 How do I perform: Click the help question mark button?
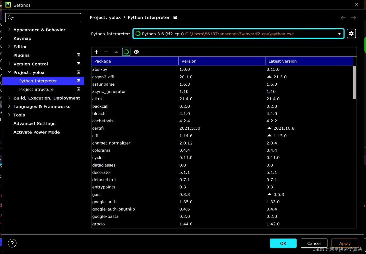(x=12, y=243)
